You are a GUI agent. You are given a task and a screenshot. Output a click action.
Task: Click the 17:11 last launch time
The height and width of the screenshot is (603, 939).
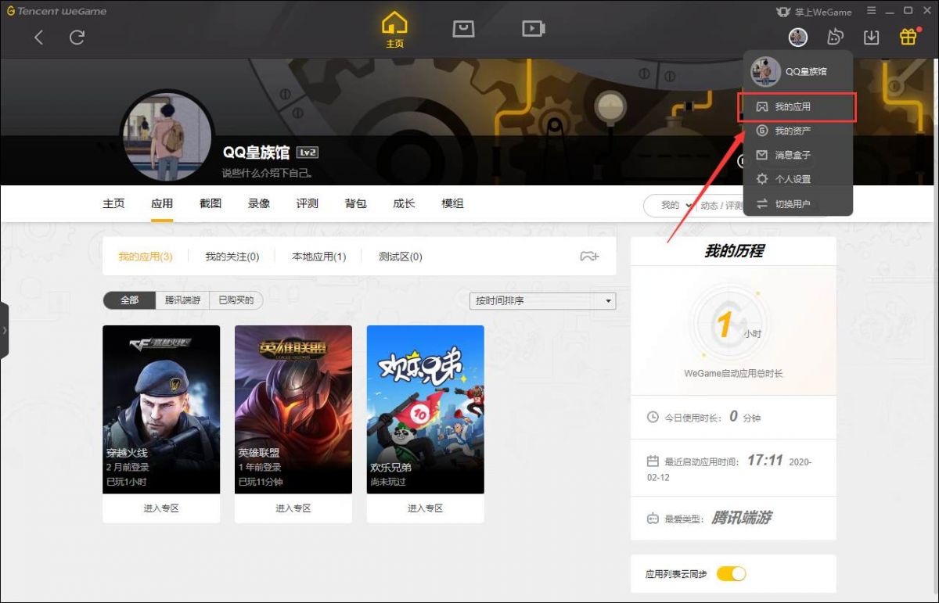click(x=765, y=461)
